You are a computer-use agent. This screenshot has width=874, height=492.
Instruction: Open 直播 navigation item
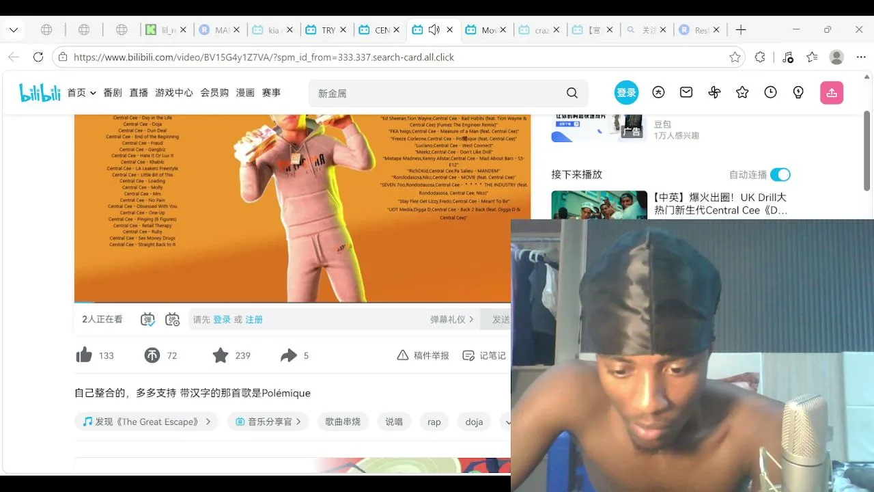click(x=139, y=93)
